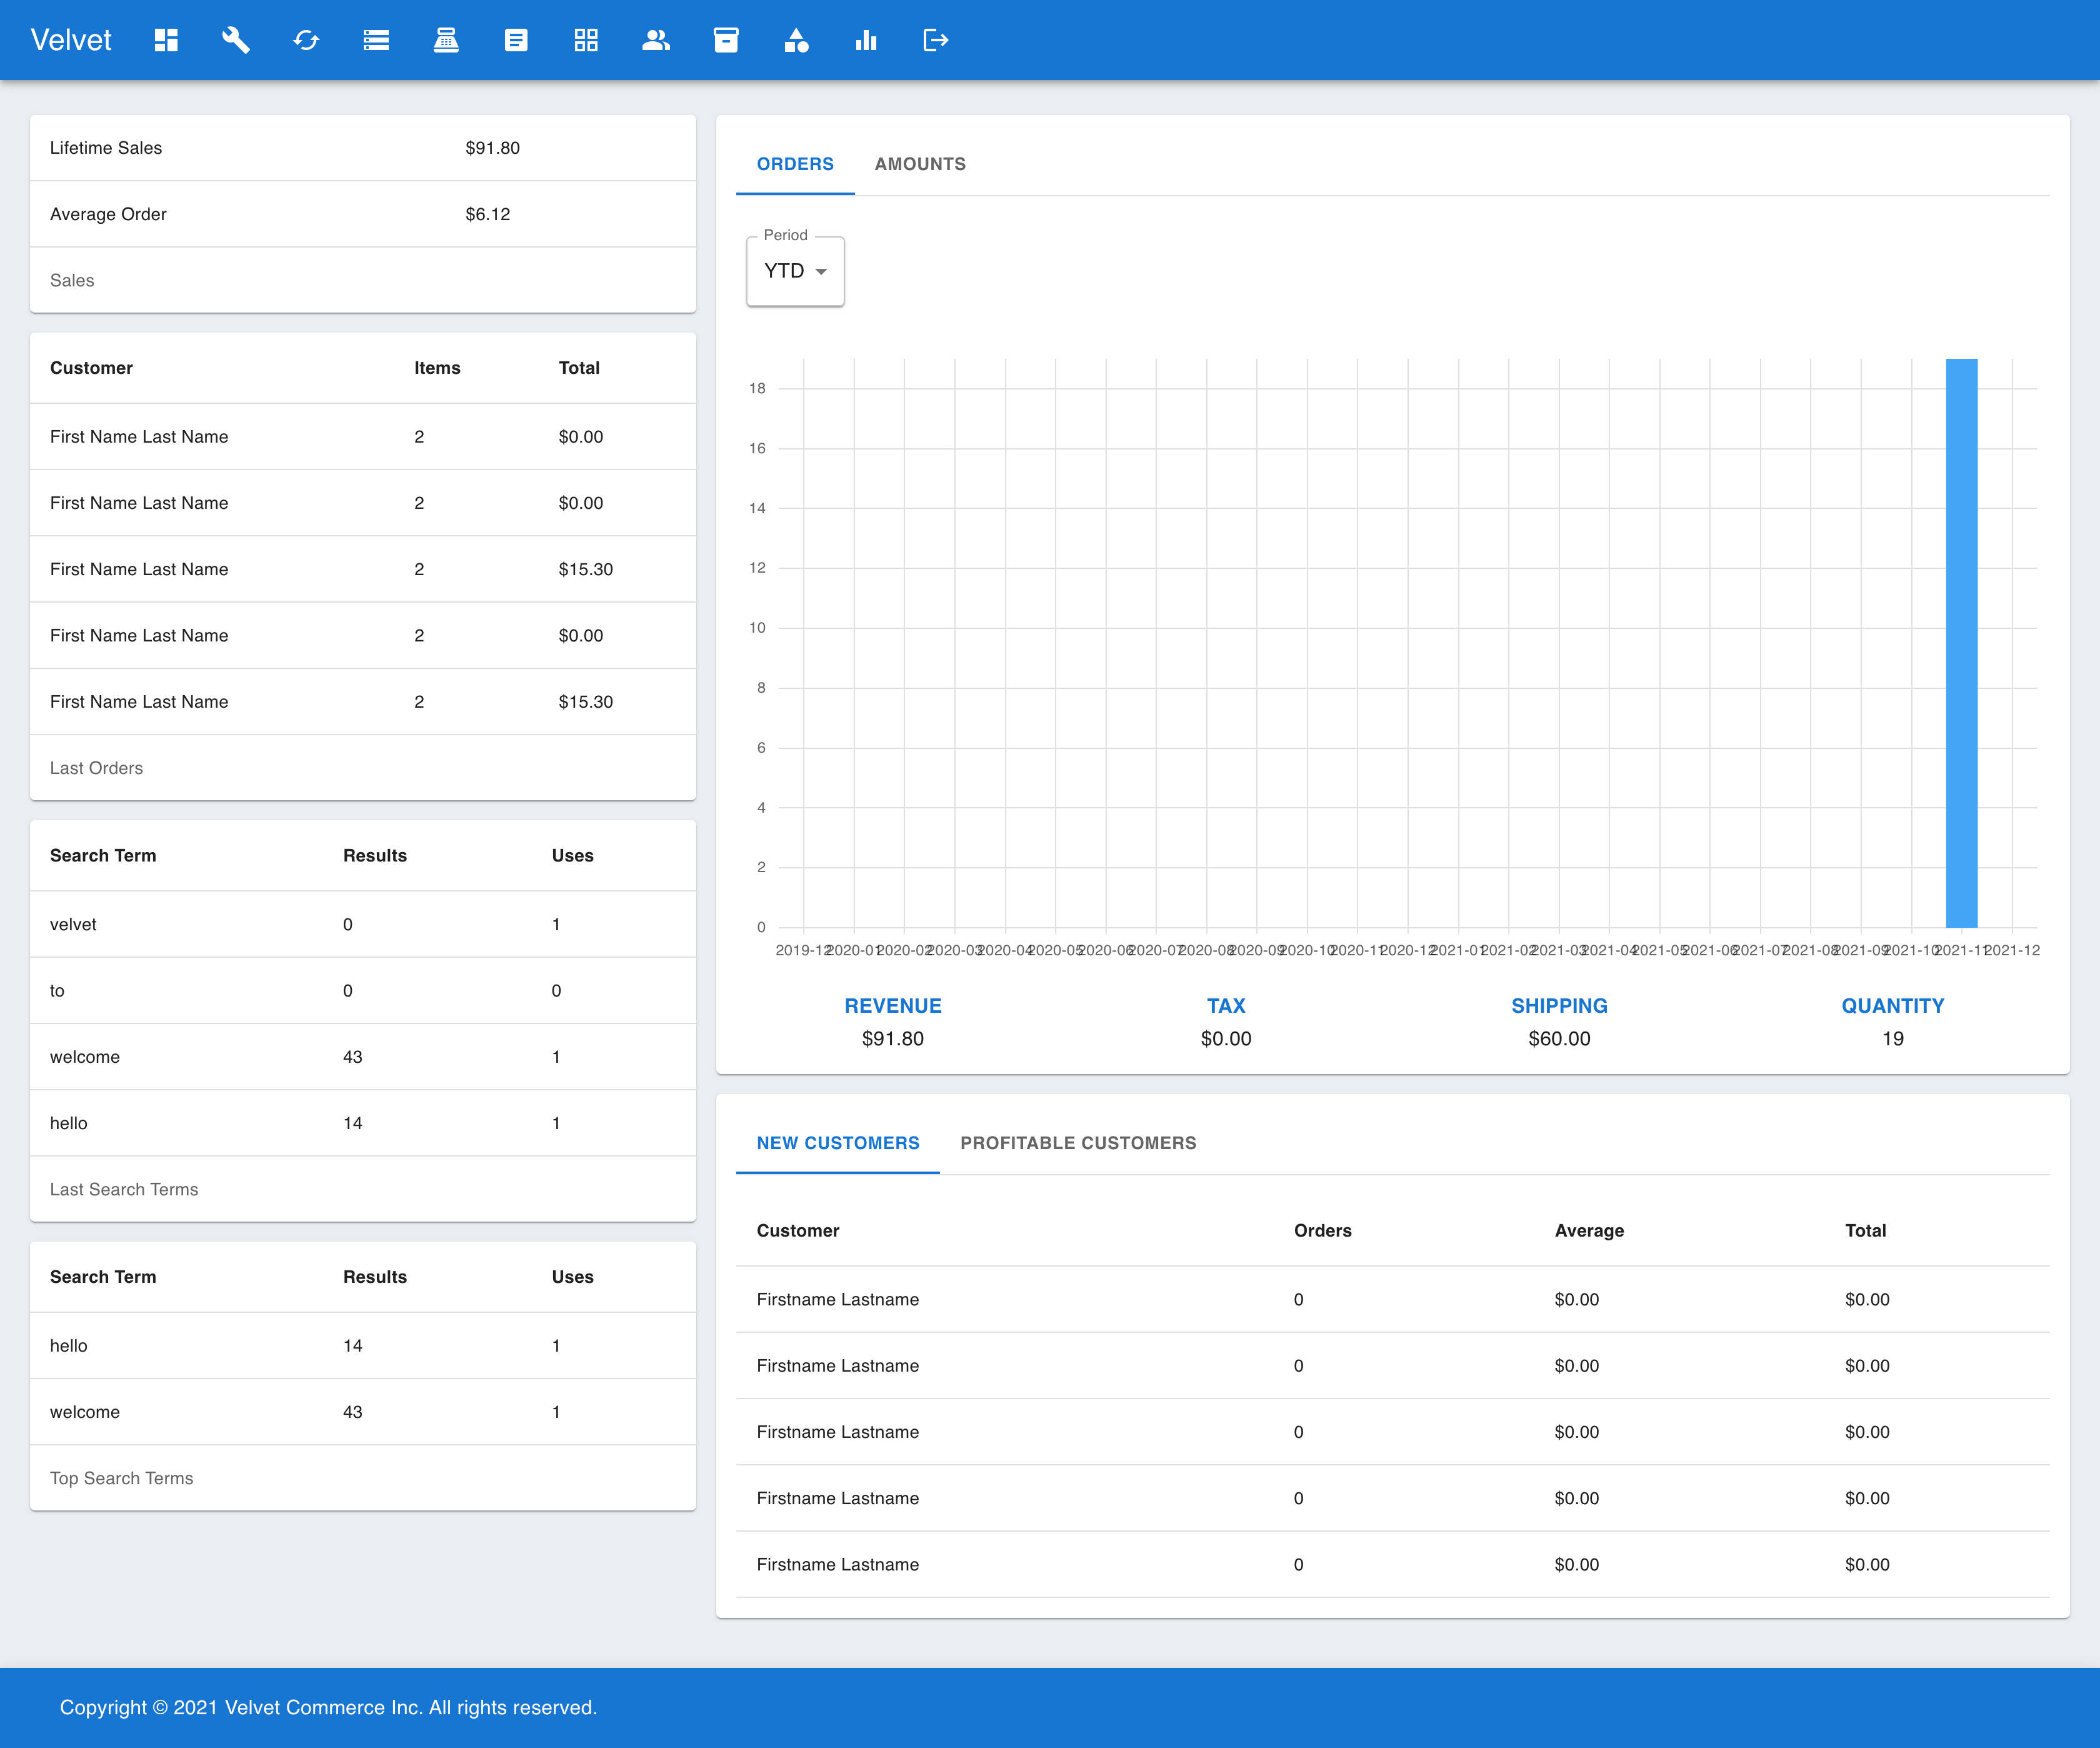Click the blue 2021-11 chart bar
Screen dimensions: 2100x1748
tap(1961, 642)
